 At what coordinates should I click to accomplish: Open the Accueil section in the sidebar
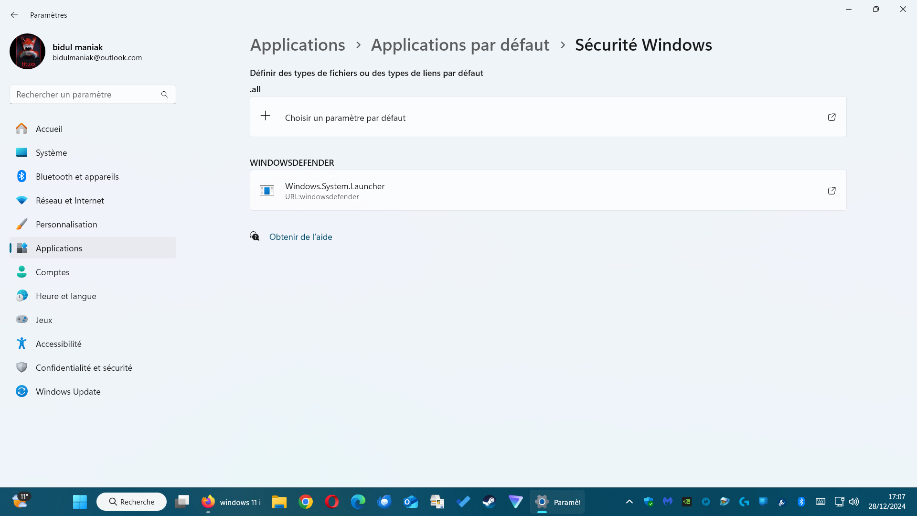coord(49,129)
